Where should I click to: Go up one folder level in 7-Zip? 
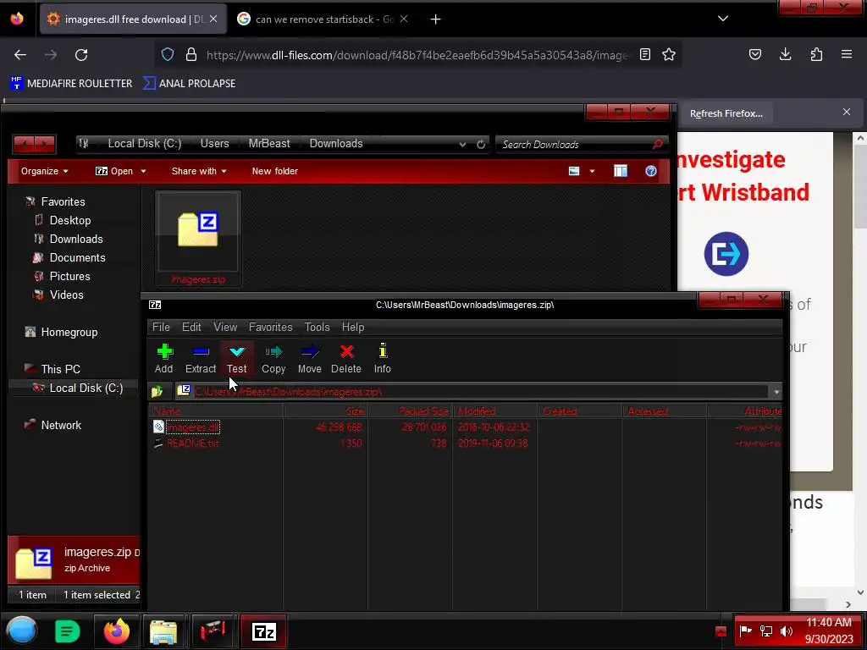click(x=157, y=392)
